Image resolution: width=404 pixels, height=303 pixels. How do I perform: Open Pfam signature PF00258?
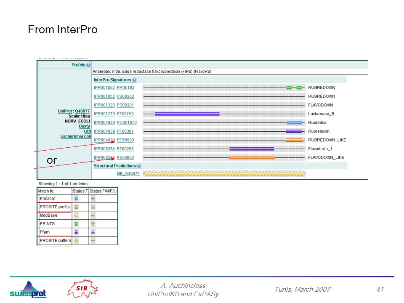point(125,149)
